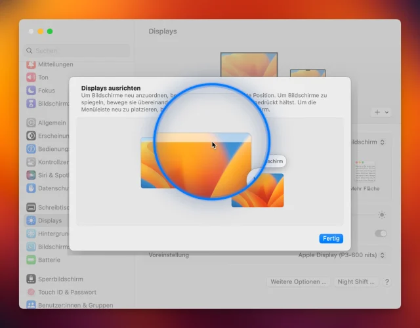The height and width of the screenshot is (328, 420).
Task: Open Schreibtisch & Dock icon in sidebar
Action: (x=31, y=207)
